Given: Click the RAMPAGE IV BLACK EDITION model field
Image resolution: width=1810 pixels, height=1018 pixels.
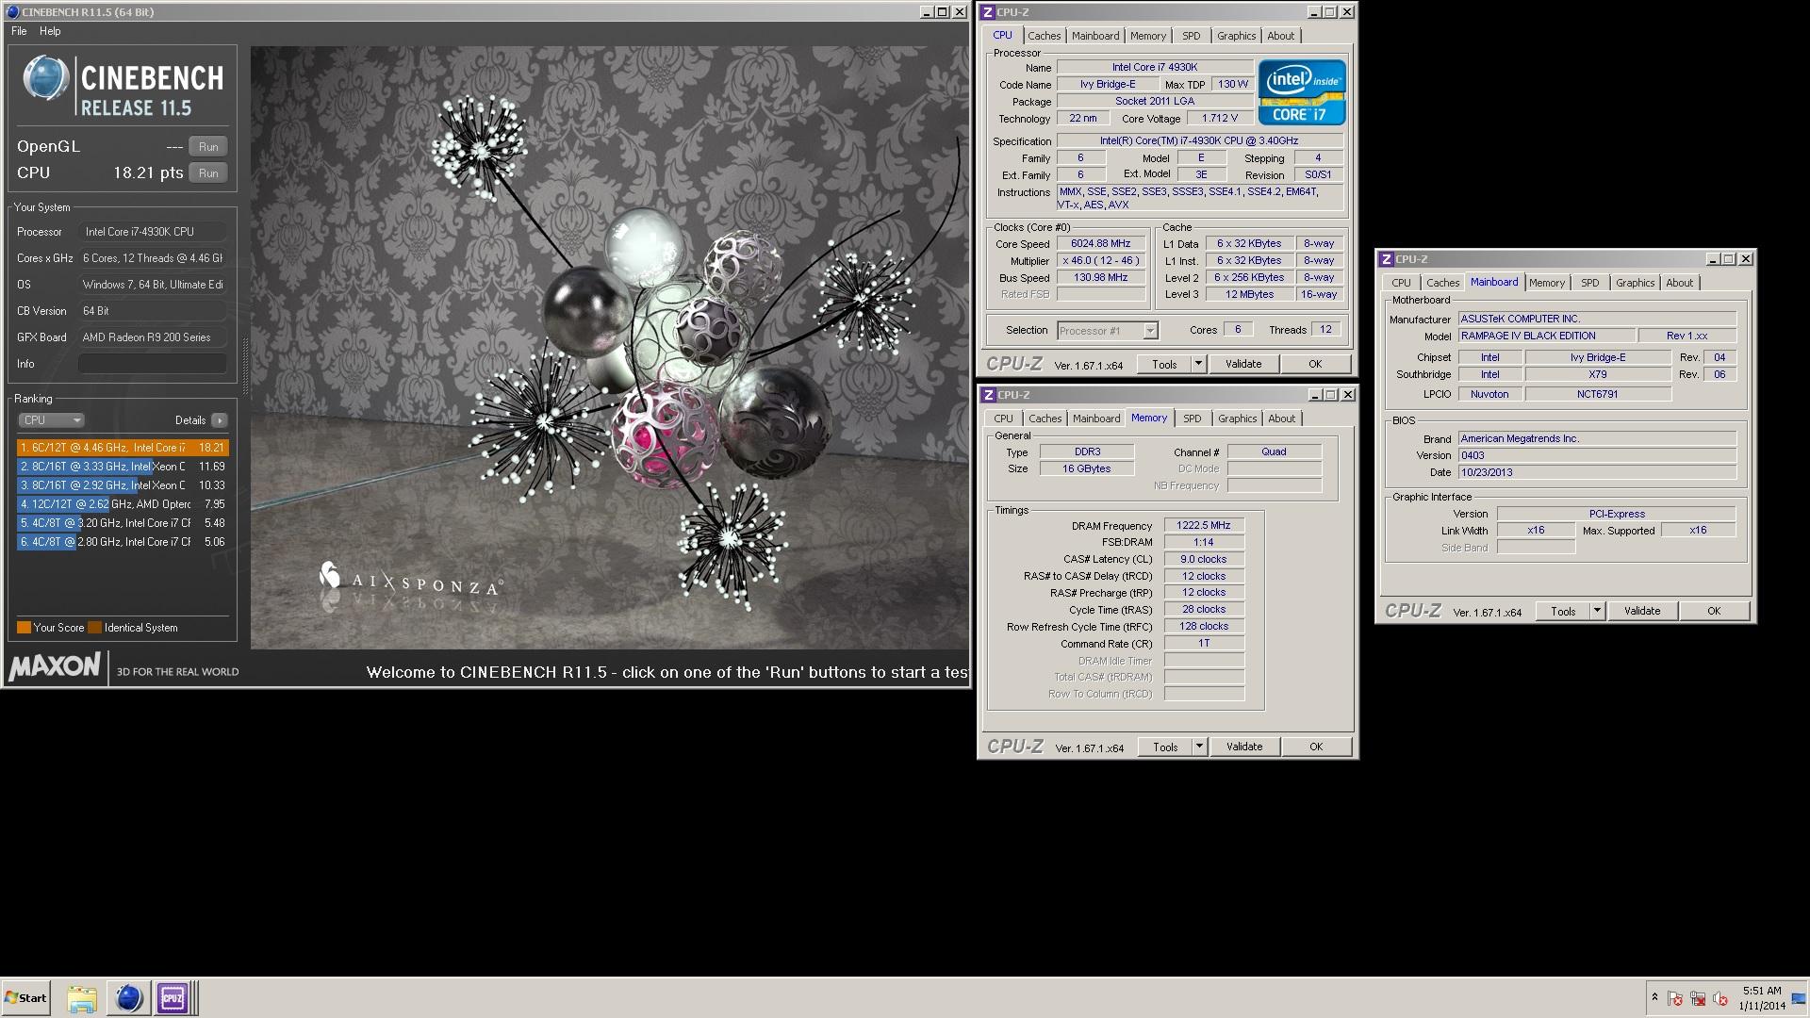Looking at the screenshot, I should click(1545, 336).
